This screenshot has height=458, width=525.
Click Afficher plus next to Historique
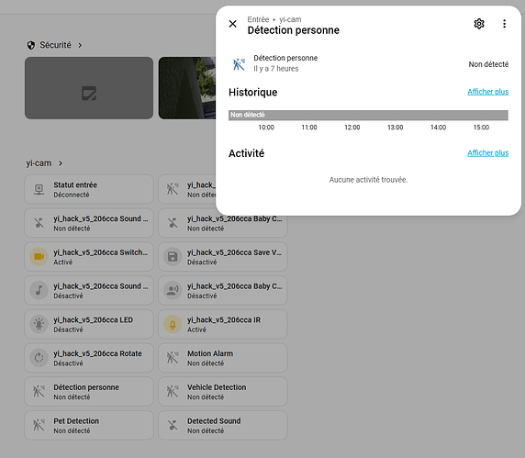488,92
